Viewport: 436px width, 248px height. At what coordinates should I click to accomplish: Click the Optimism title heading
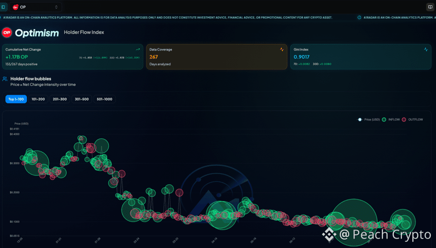pos(37,33)
